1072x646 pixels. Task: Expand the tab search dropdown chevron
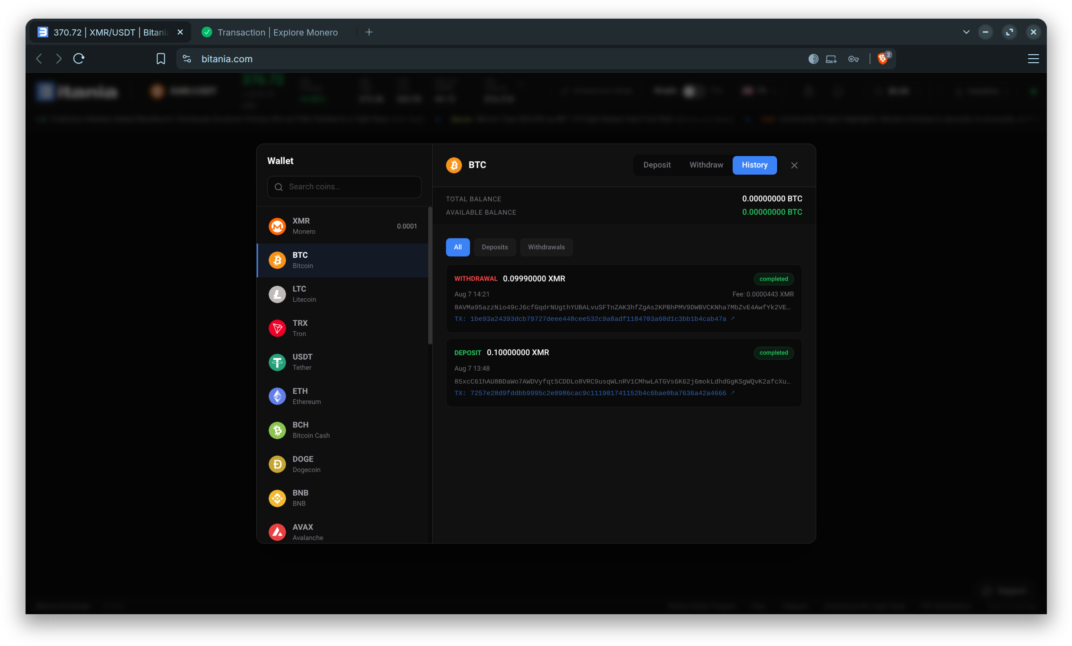(966, 32)
